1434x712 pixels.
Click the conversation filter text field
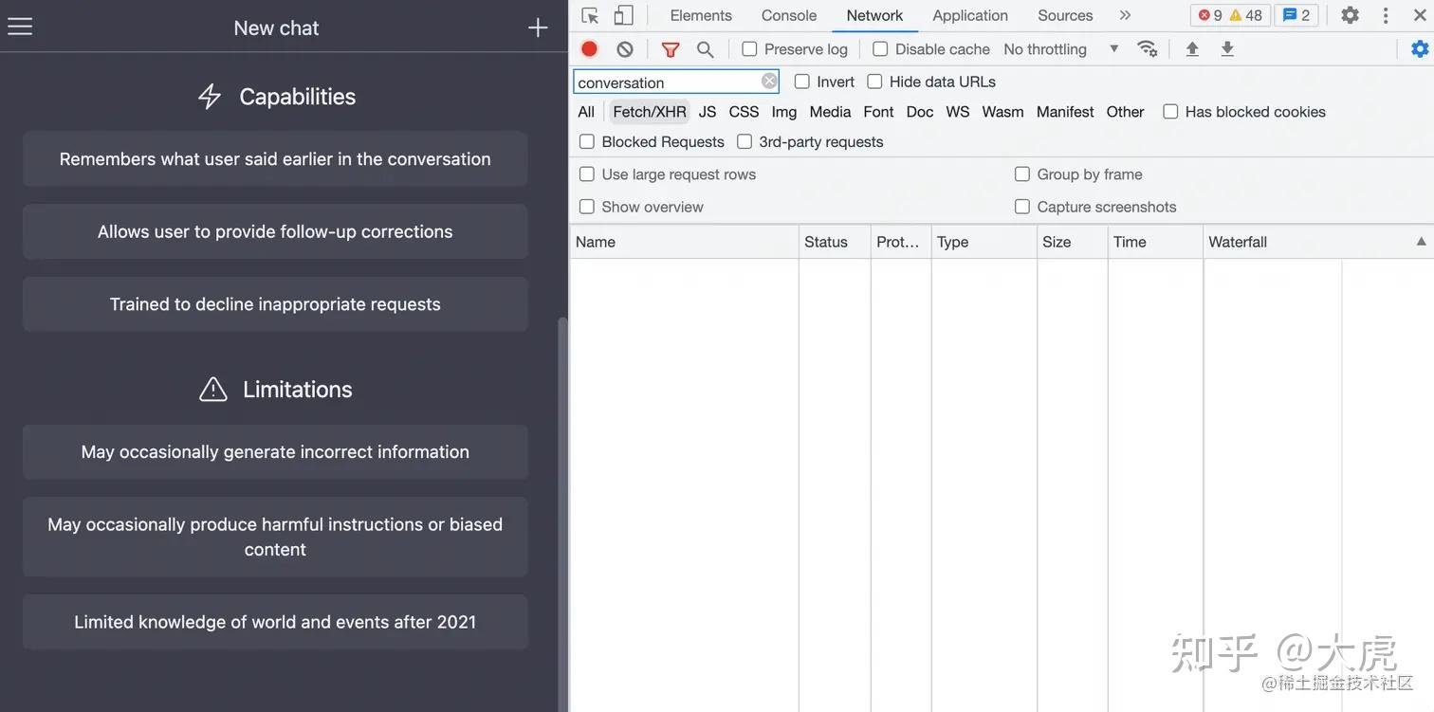[666, 82]
